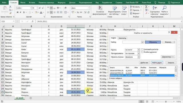Open the Name Box dropdown arrow
This screenshot has width=183, height=103.
click(14, 21)
